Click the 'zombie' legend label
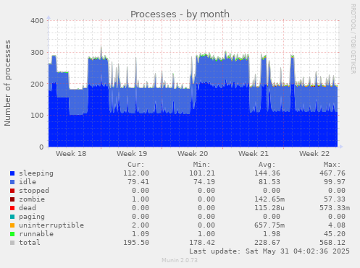360x268 pixels. click(32, 199)
